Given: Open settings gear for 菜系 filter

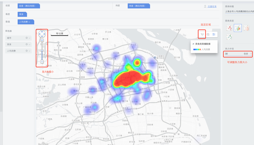Looking at the screenshot, I should click(26, 44).
